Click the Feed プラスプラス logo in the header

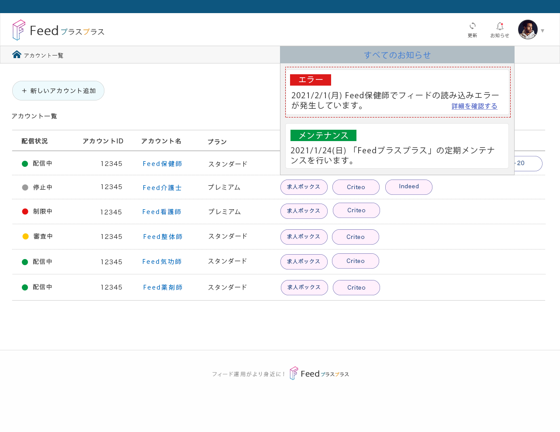(x=59, y=30)
